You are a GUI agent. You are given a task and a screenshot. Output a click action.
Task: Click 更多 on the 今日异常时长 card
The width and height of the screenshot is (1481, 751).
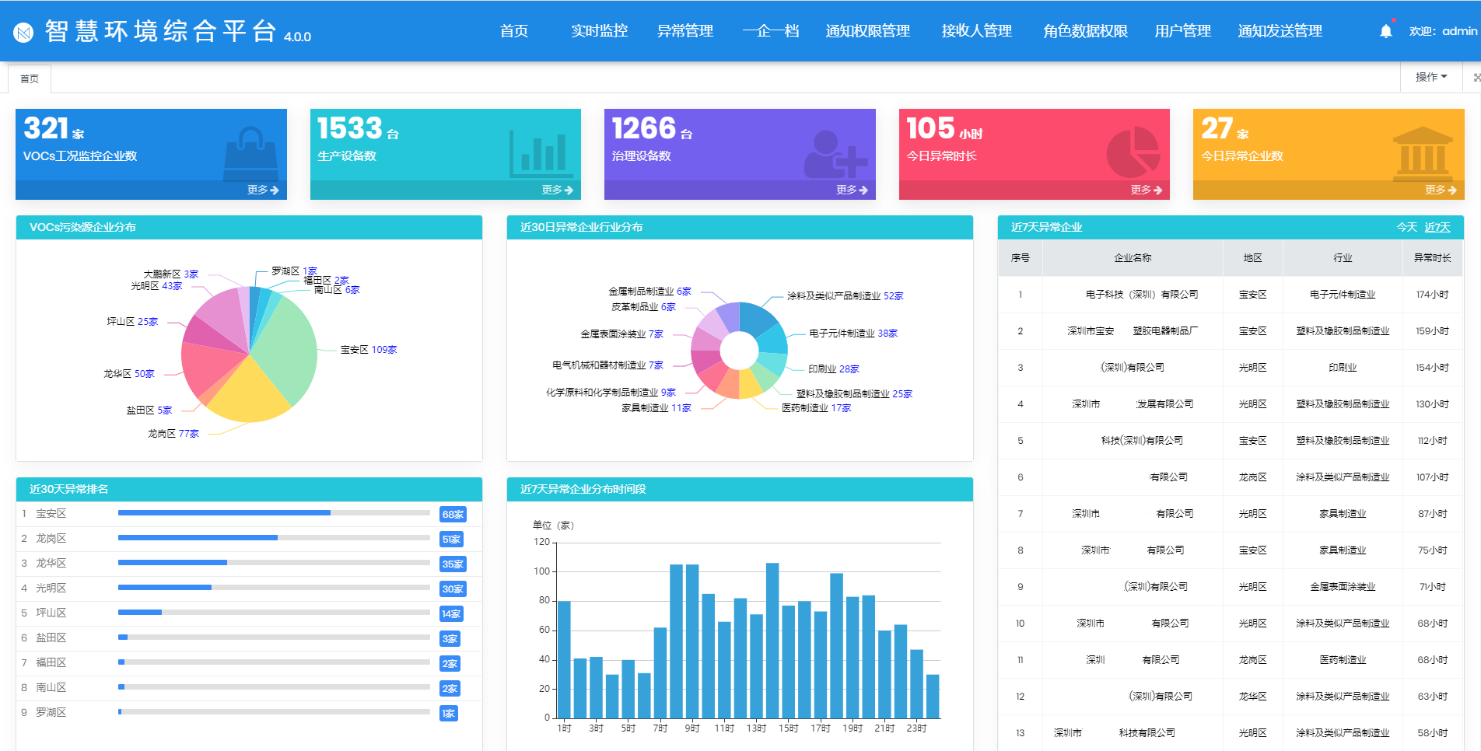point(1146,190)
